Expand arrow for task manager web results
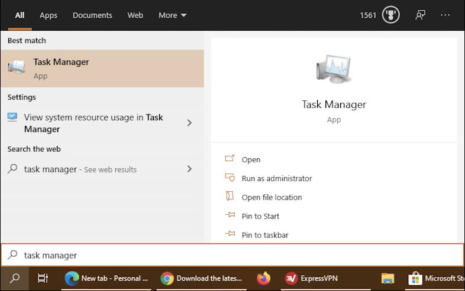 (x=189, y=169)
